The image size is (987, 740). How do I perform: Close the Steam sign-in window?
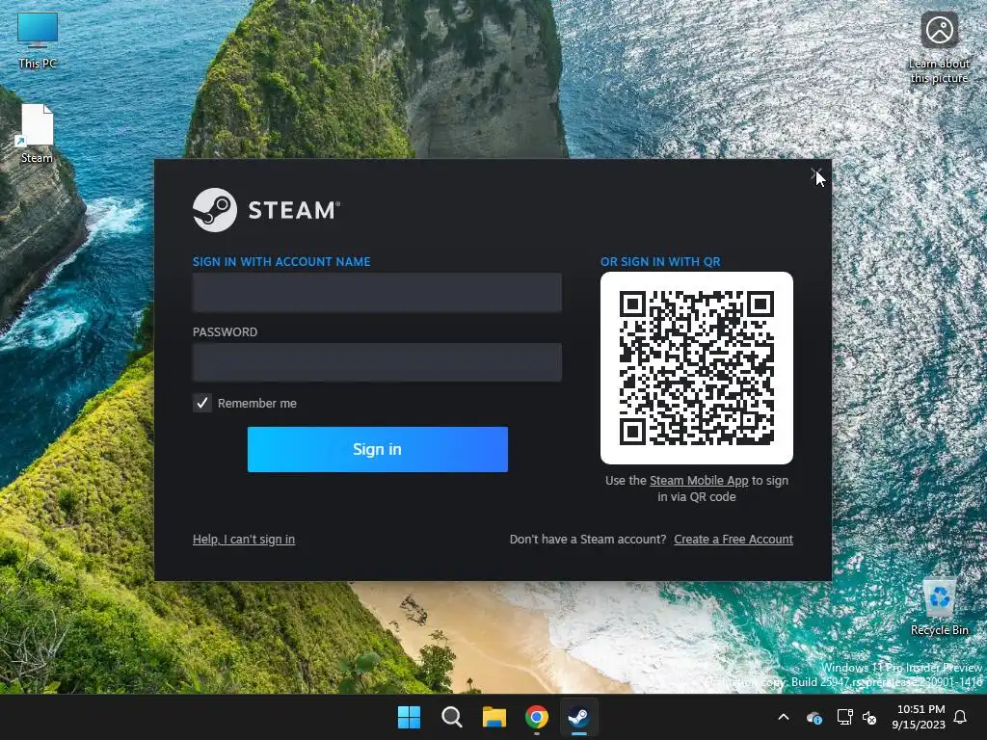point(816,174)
